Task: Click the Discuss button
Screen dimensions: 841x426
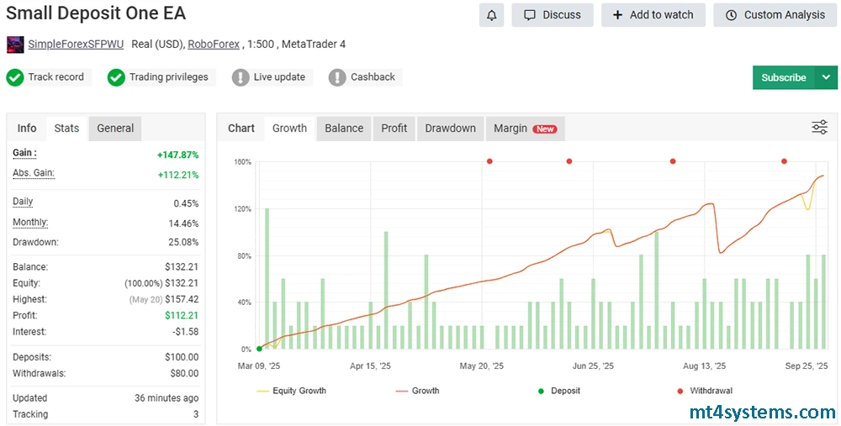Action: 552,15
